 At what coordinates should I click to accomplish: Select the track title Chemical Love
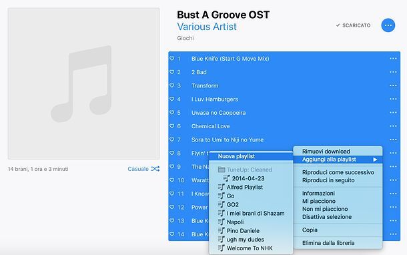point(211,126)
